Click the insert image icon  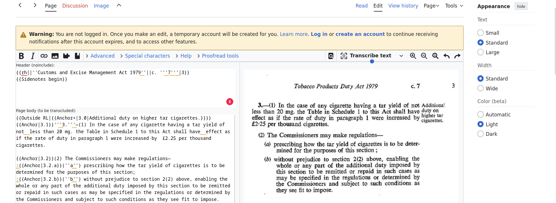click(x=55, y=56)
